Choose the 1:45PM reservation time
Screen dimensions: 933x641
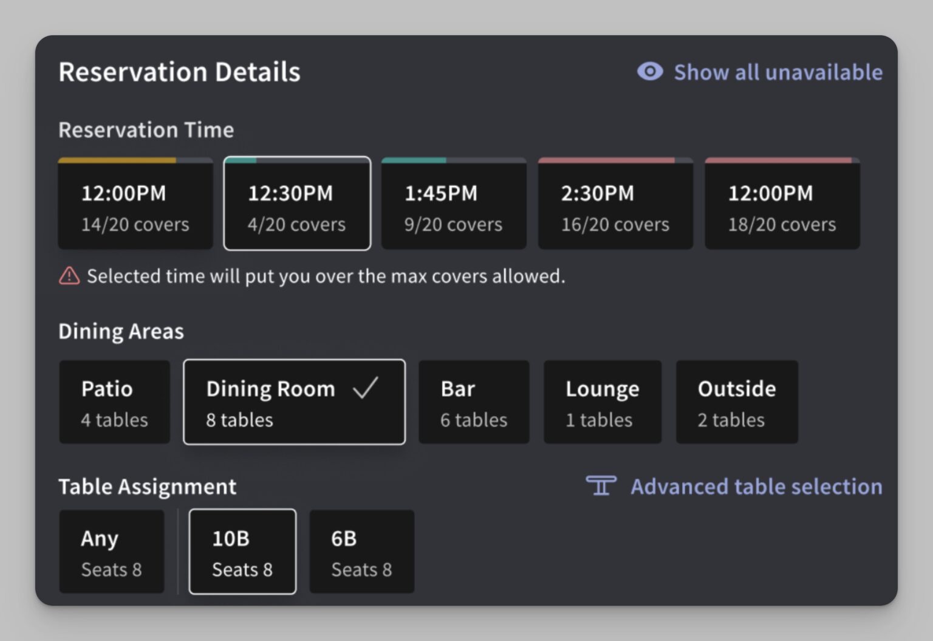tap(454, 204)
